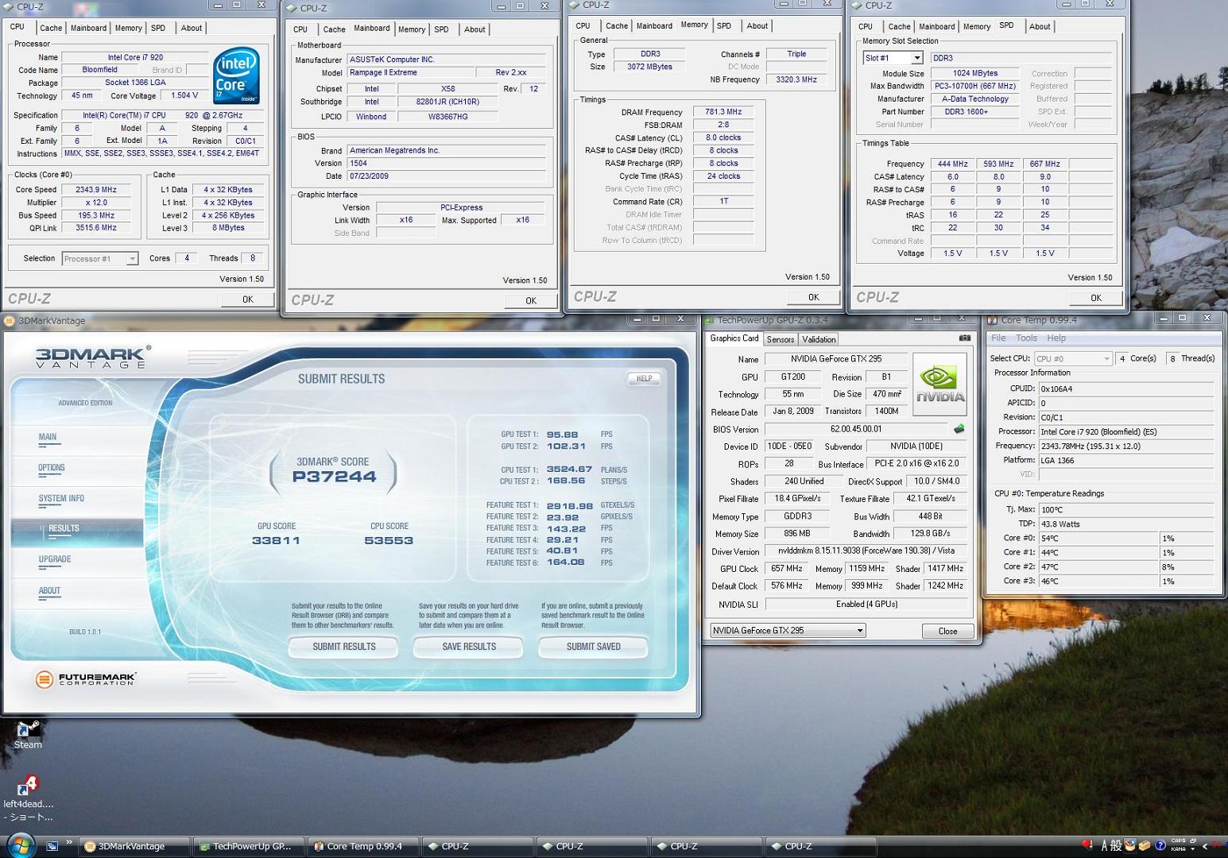Image resolution: width=1228 pixels, height=858 pixels.
Task: Open the File menu in Core Temp
Action: (x=998, y=338)
